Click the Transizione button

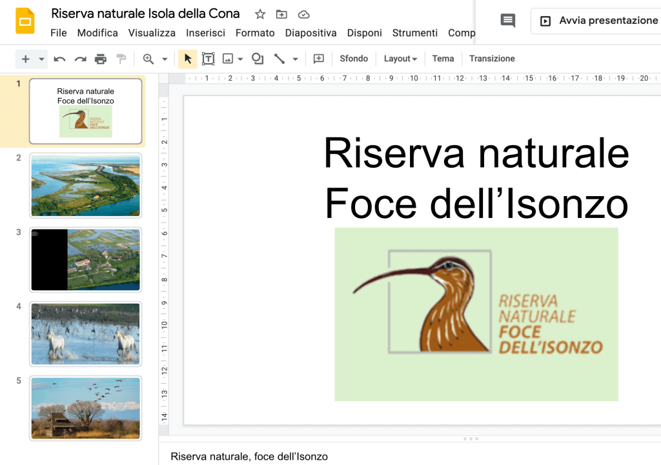click(x=492, y=59)
